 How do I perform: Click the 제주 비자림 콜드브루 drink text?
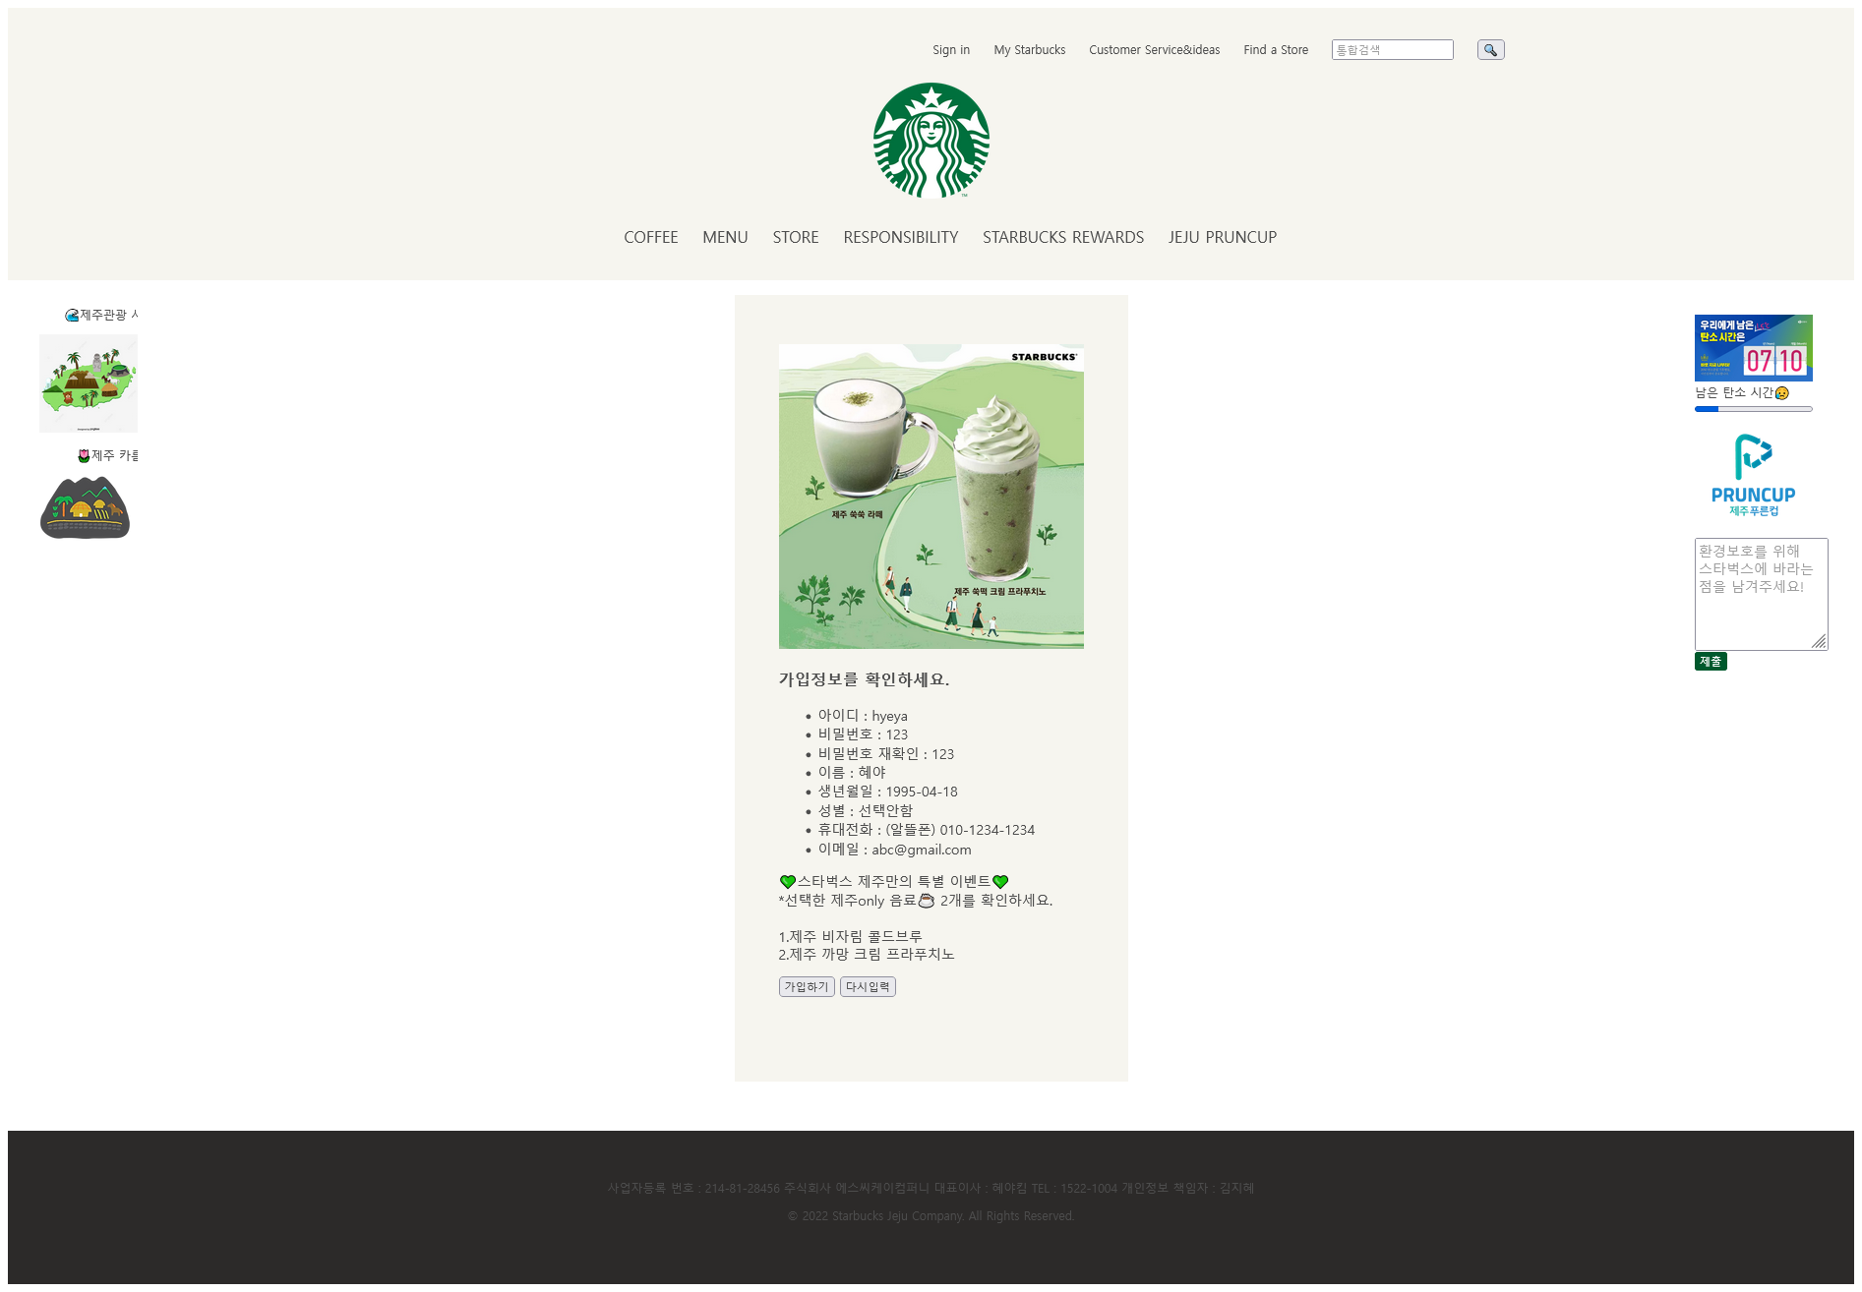coord(851,936)
